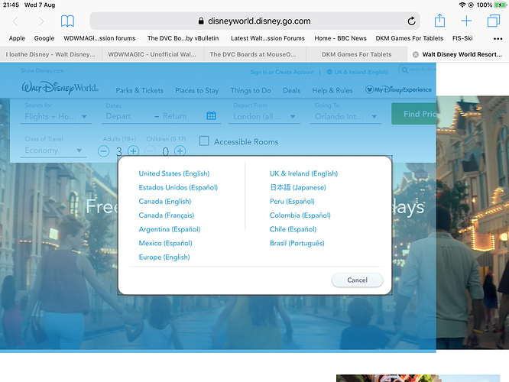Open the Depart From London dropdown
509x382 pixels.
[266, 117]
